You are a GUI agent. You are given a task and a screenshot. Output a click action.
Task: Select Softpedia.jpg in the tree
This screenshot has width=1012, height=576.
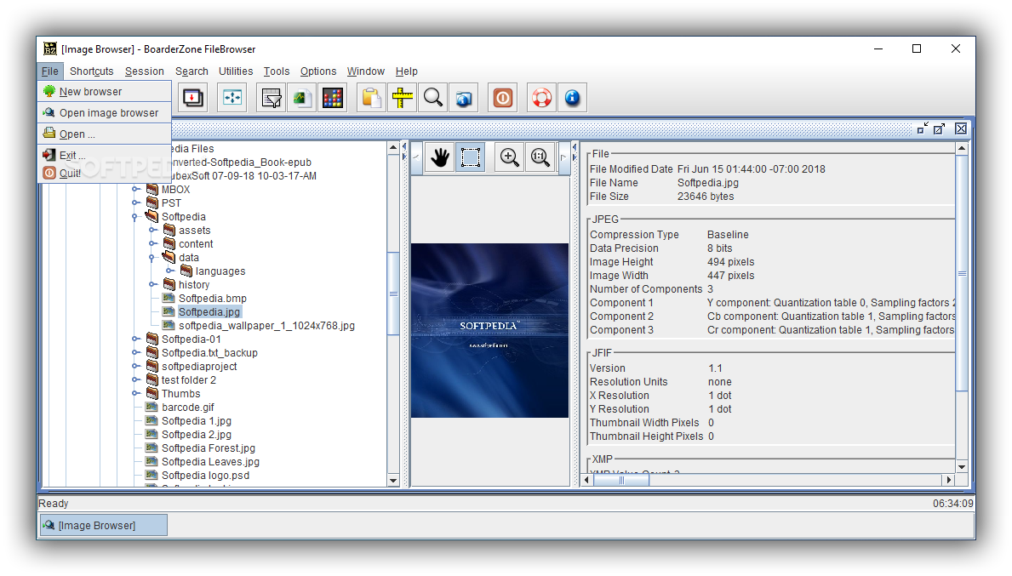[x=209, y=312]
